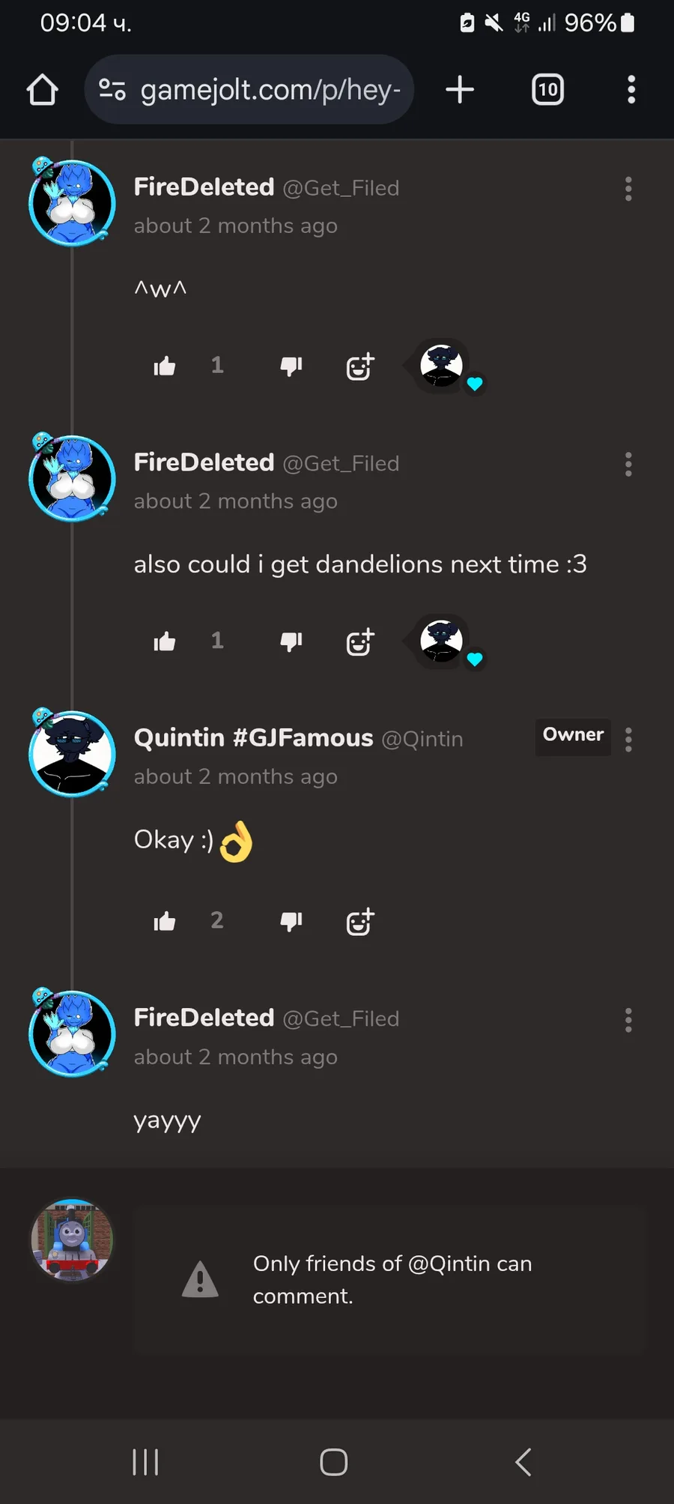Thumbs down Quintin's "Okay :)" comment
Viewport: 674px width, 1504px height.
click(x=291, y=921)
